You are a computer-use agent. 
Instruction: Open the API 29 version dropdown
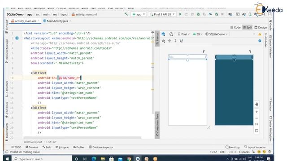(198, 34)
